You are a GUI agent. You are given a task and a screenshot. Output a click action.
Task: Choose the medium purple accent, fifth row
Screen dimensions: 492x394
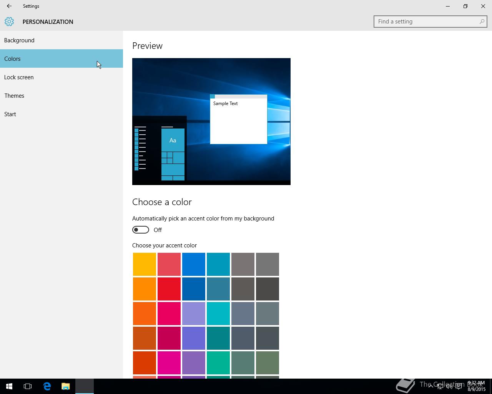(x=194, y=363)
